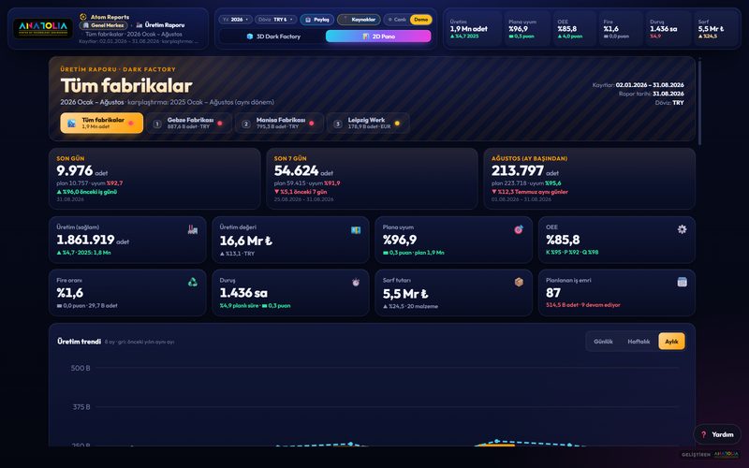Click the calendar icon on Planlanan iş emri card
The width and height of the screenshot is (749, 468).
click(683, 283)
